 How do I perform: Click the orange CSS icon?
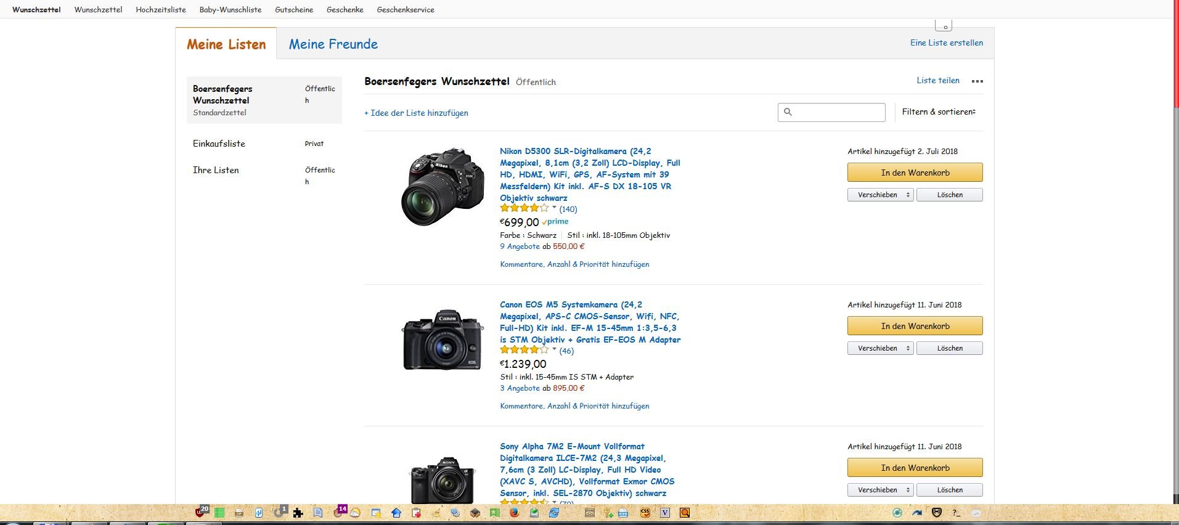[645, 513]
